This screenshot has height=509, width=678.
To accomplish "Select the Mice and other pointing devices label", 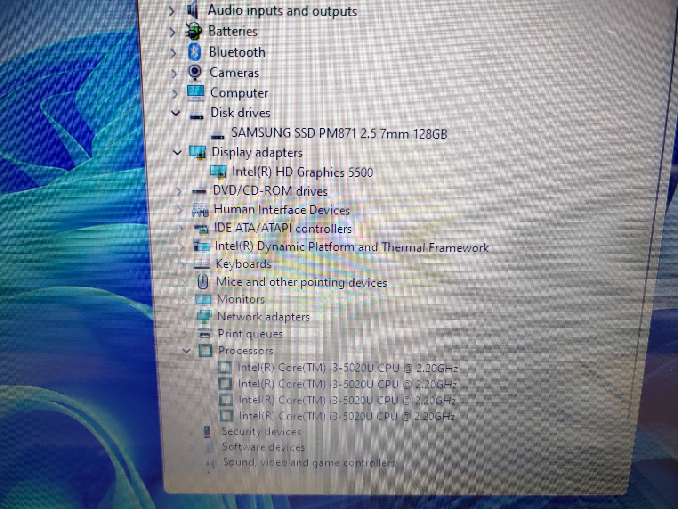I will pos(301,282).
